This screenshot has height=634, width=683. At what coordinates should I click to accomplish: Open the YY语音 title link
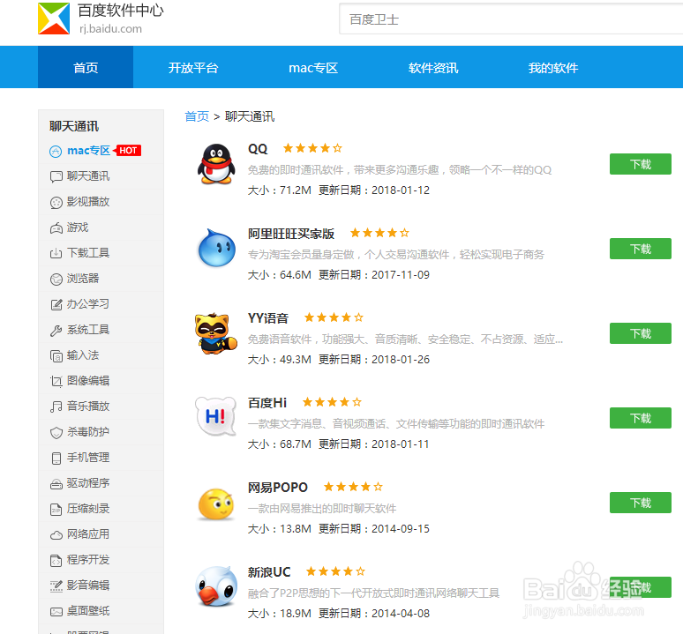pos(268,318)
